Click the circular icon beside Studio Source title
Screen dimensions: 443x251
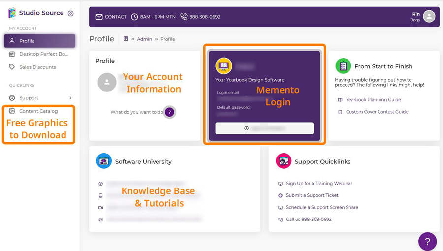[71, 14]
